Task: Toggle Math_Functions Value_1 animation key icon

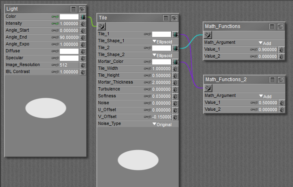Action: tap(254, 50)
